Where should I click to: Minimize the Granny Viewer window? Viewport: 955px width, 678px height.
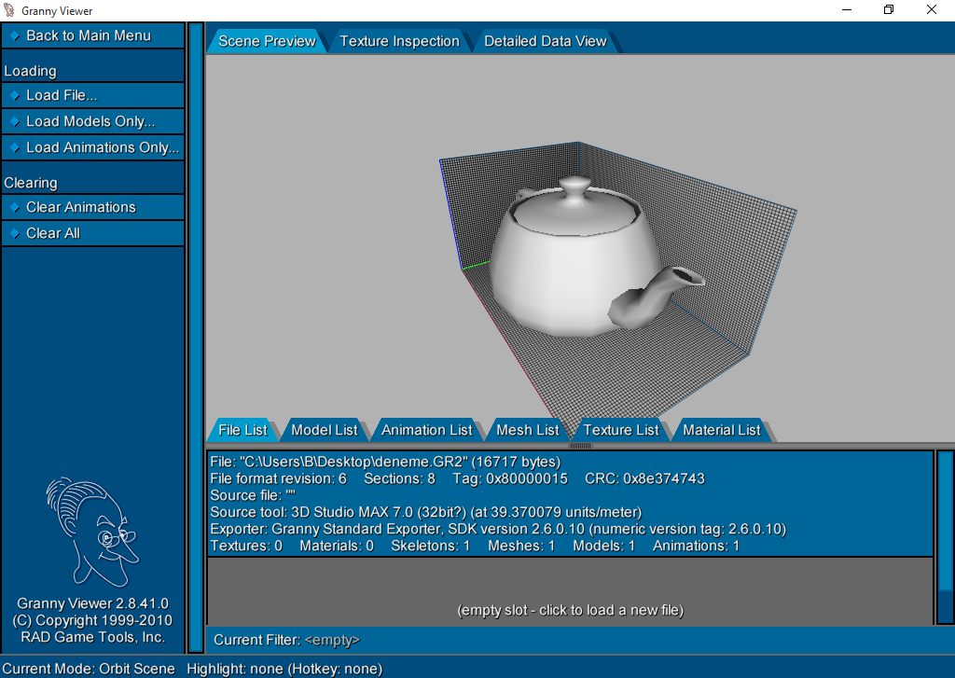(847, 9)
